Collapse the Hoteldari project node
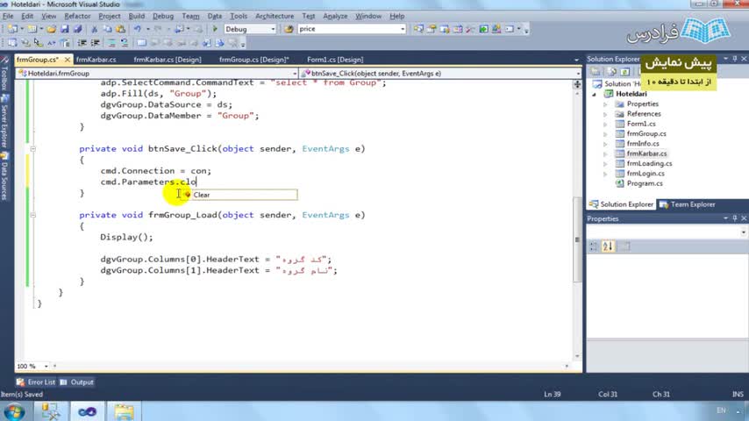 click(595, 94)
